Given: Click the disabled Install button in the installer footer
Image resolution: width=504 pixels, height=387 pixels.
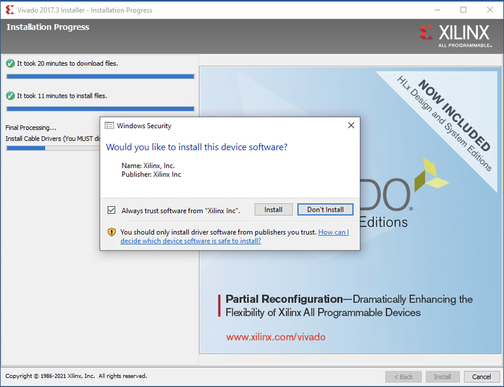Looking at the screenshot, I should 442,377.
